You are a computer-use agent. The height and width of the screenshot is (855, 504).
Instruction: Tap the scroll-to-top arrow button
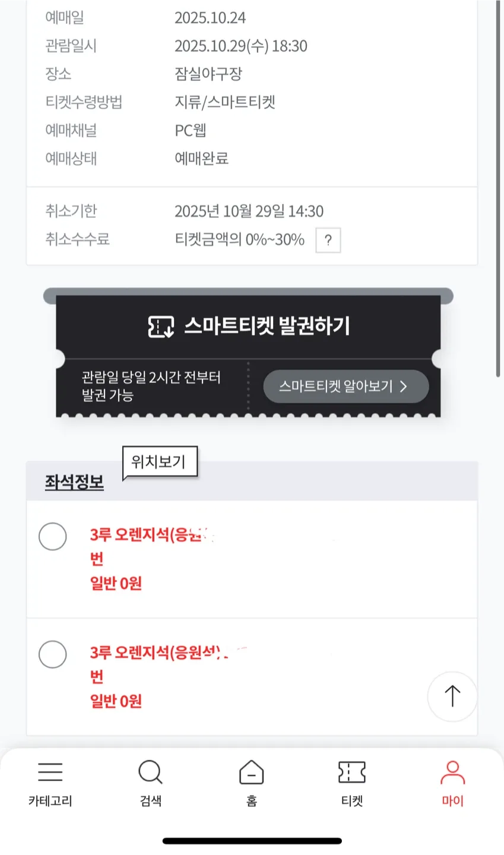click(452, 696)
